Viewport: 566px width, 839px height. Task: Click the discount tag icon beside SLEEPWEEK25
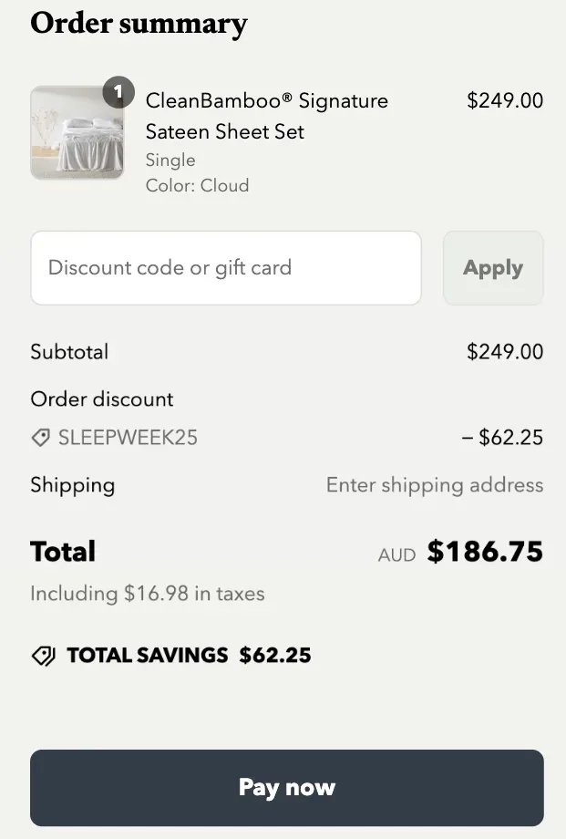point(40,438)
